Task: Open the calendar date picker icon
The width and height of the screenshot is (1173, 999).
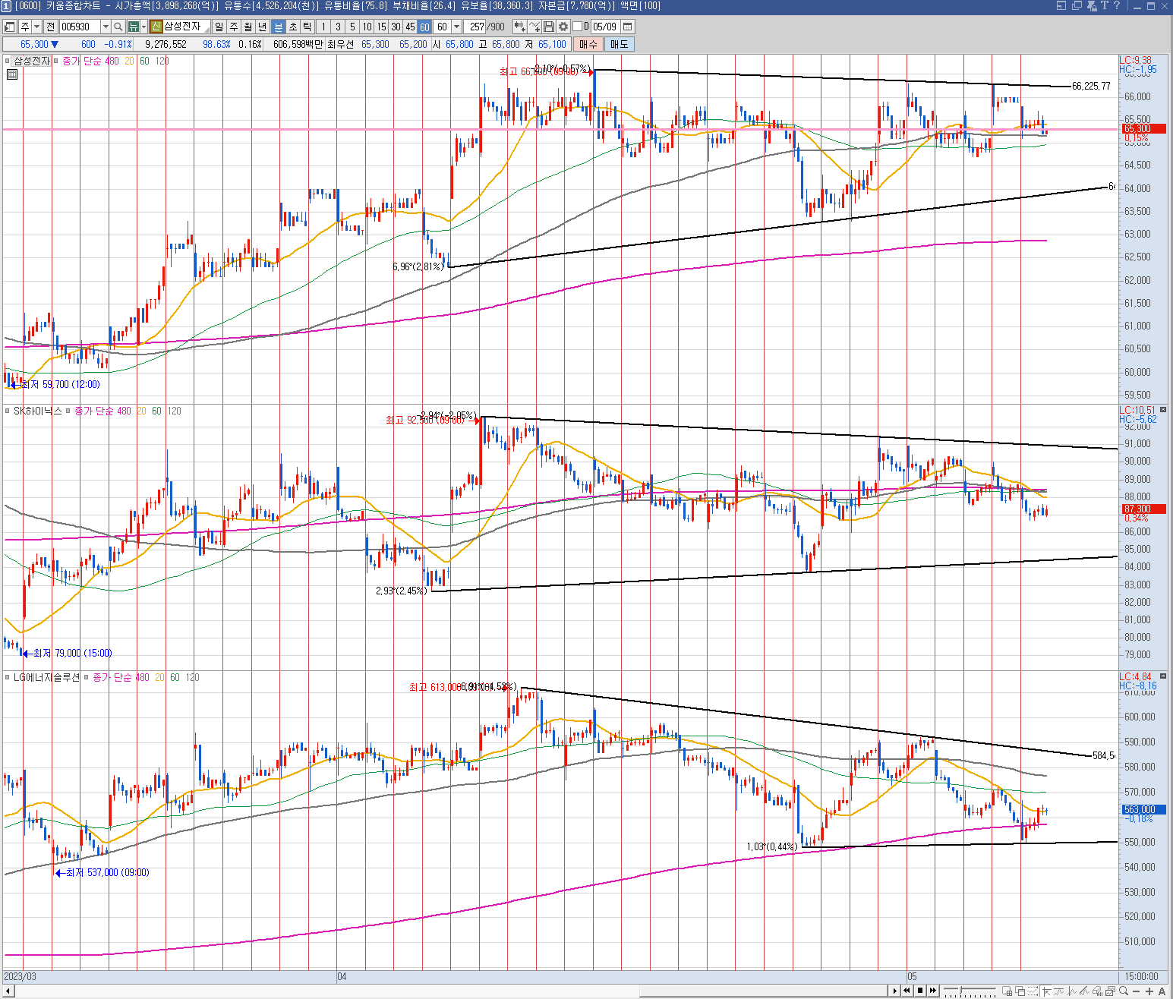Action: 628,27
